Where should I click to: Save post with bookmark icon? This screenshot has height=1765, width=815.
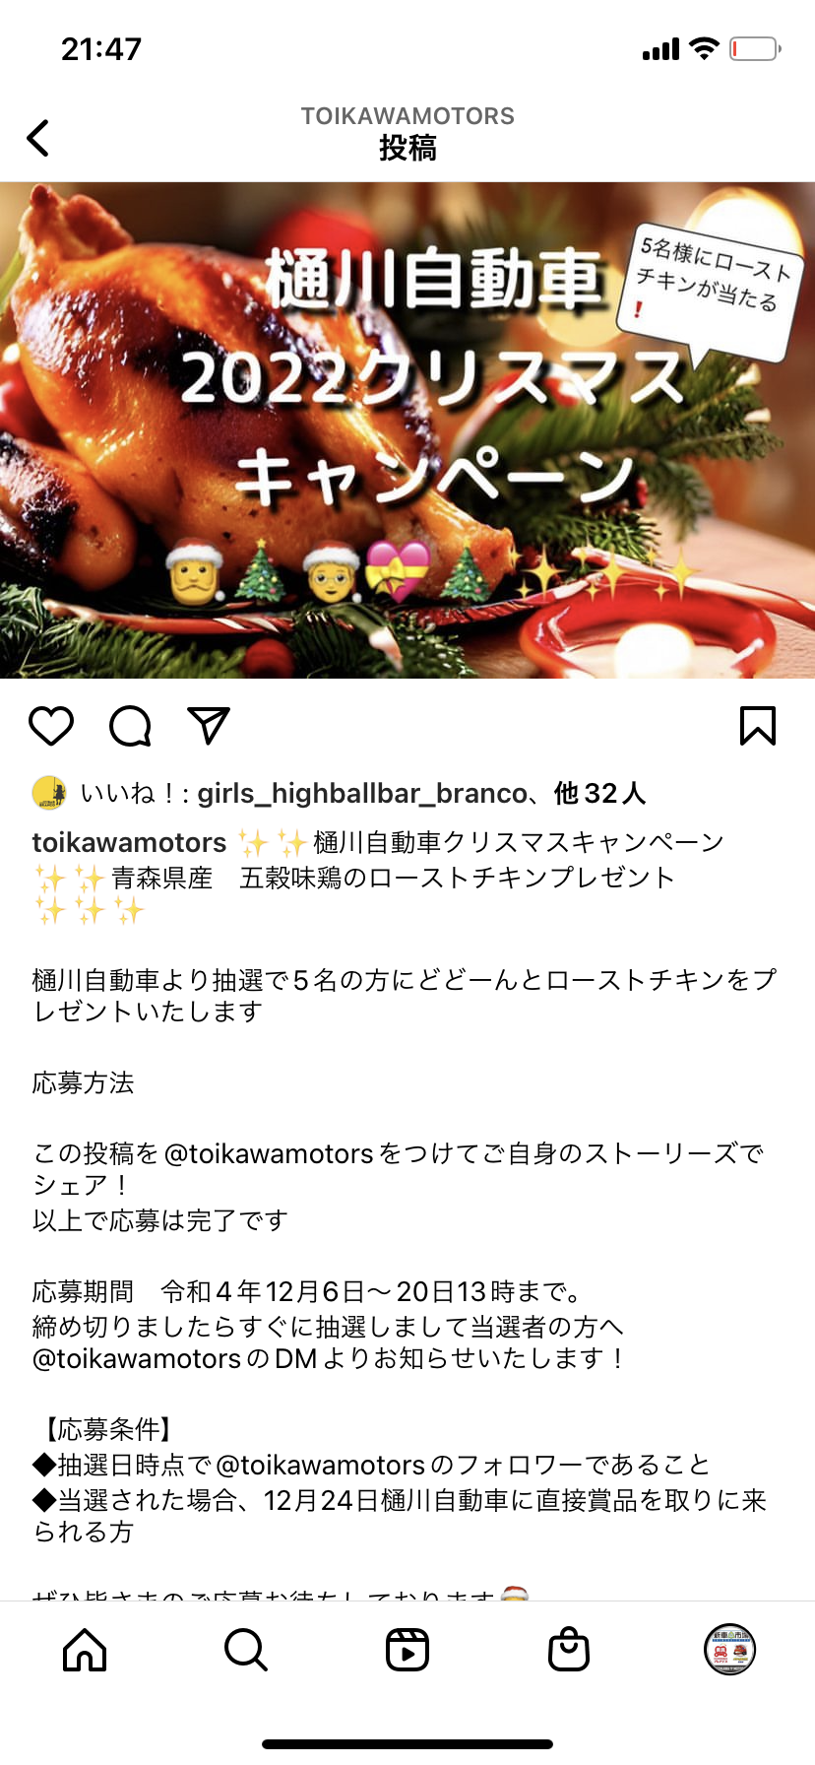click(x=758, y=726)
